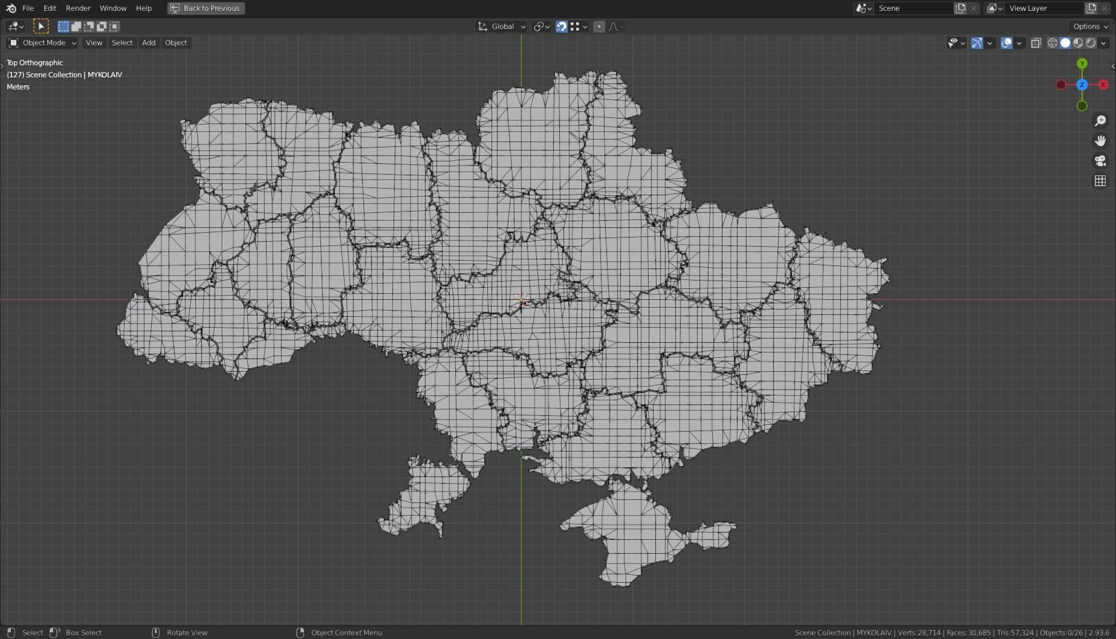Screen dimensions: 1116x639
Task: Open the Object Mode dropdown
Action: 42,42
